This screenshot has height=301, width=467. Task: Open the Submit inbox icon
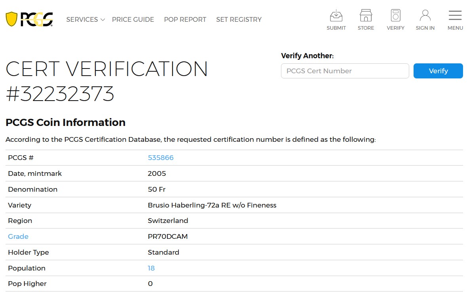coord(336,16)
